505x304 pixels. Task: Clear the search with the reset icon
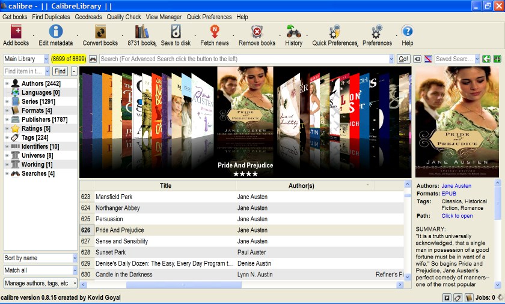coord(417,59)
